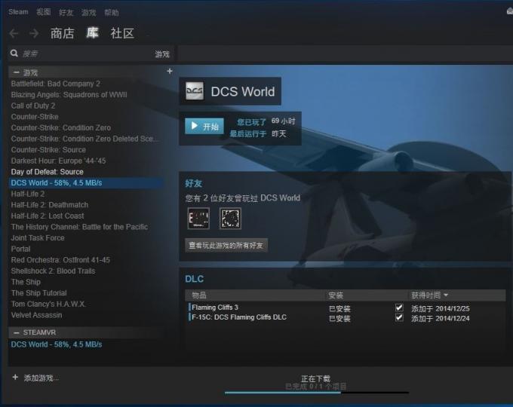Switch to the 商店 tab
The image size is (513, 407).
point(62,33)
